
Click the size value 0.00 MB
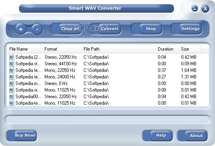tap(189, 83)
